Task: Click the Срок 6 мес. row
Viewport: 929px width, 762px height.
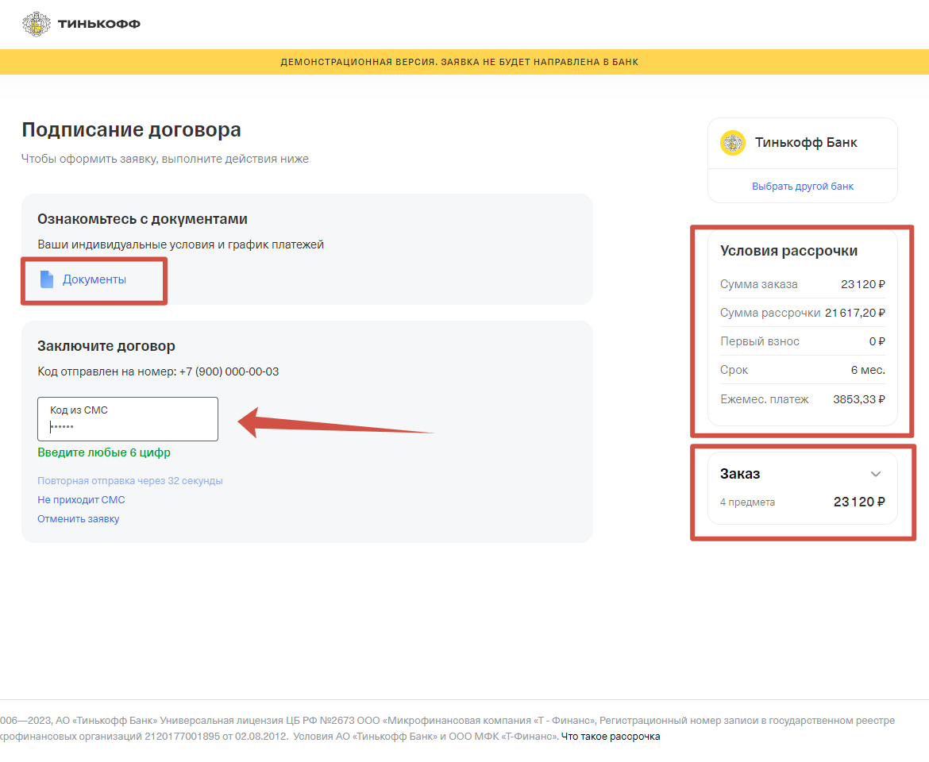Action: [x=802, y=370]
